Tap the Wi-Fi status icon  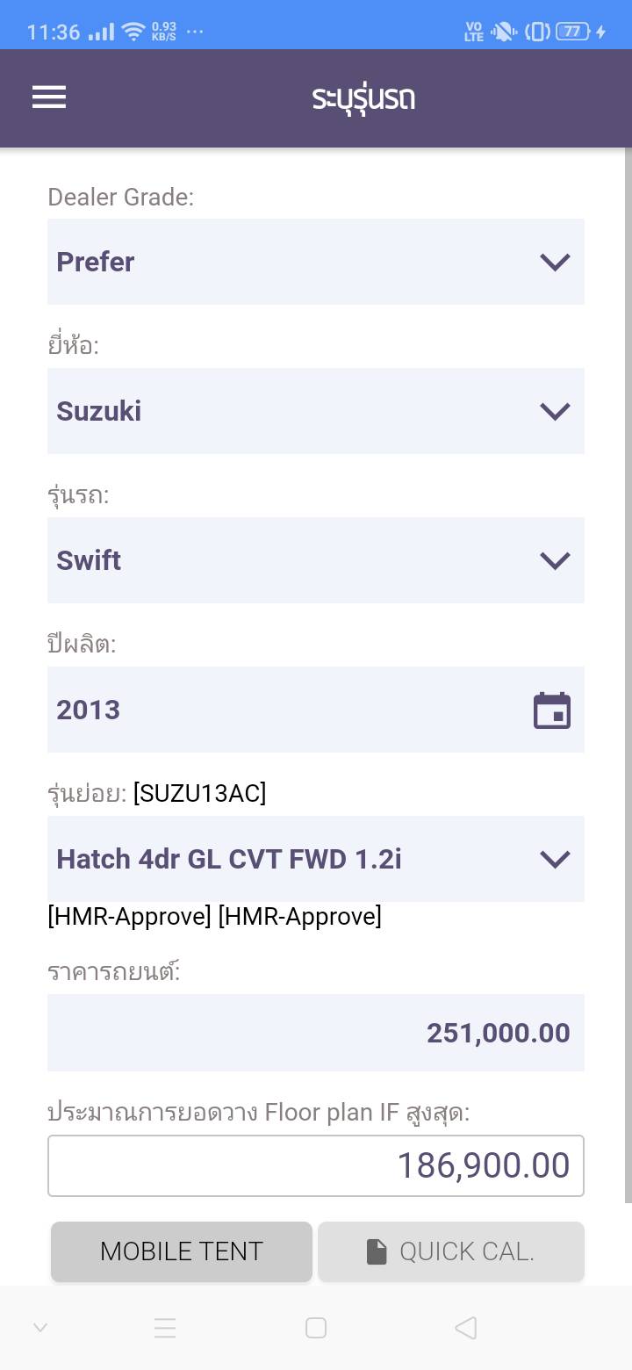pos(133,32)
